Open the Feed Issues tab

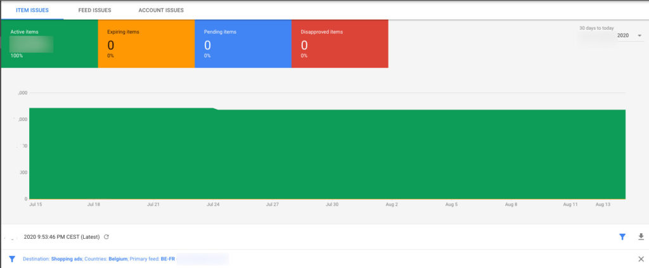click(x=94, y=10)
